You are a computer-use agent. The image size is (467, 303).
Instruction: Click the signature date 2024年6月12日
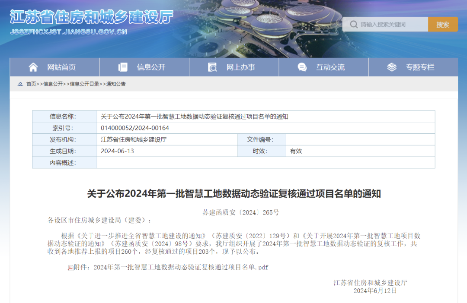tap(375, 291)
